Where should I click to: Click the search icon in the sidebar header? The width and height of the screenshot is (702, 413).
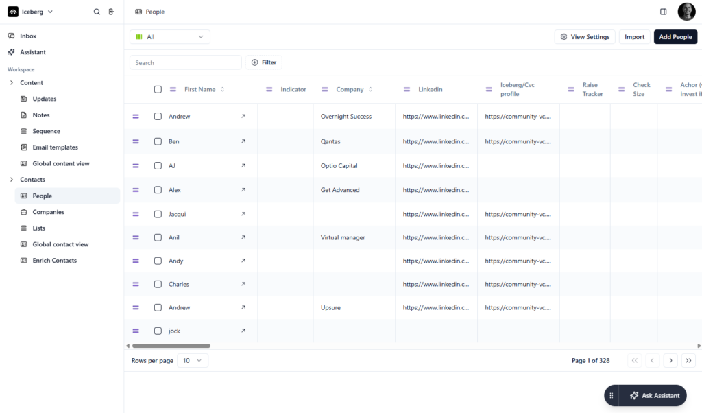coord(97,12)
